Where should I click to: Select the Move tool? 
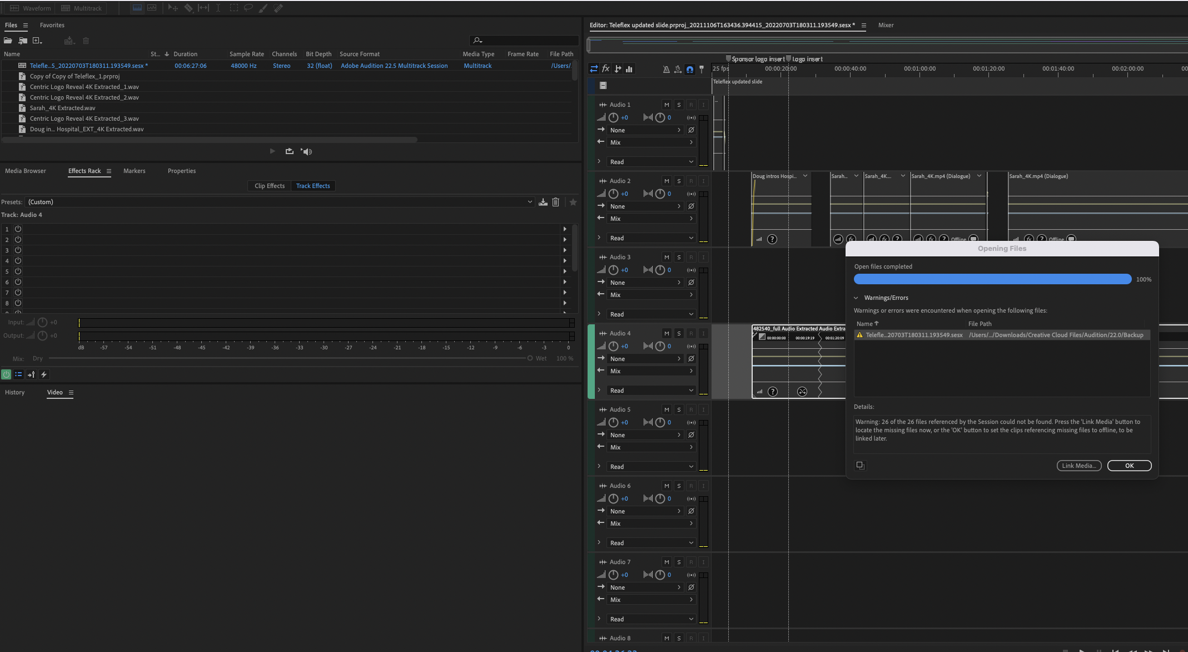(172, 8)
